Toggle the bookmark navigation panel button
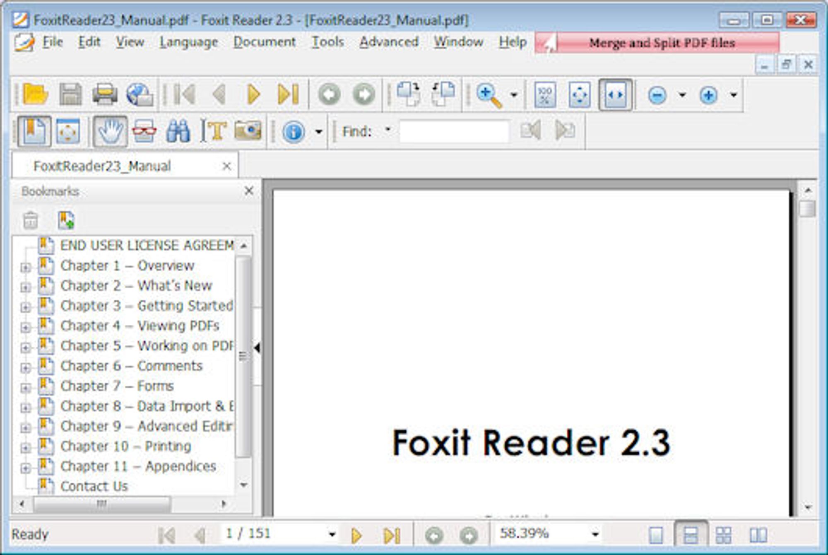This screenshot has height=555, width=828. (x=34, y=131)
